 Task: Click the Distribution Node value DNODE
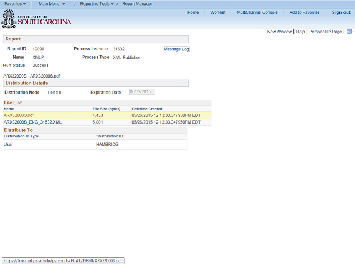pos(55,93)
